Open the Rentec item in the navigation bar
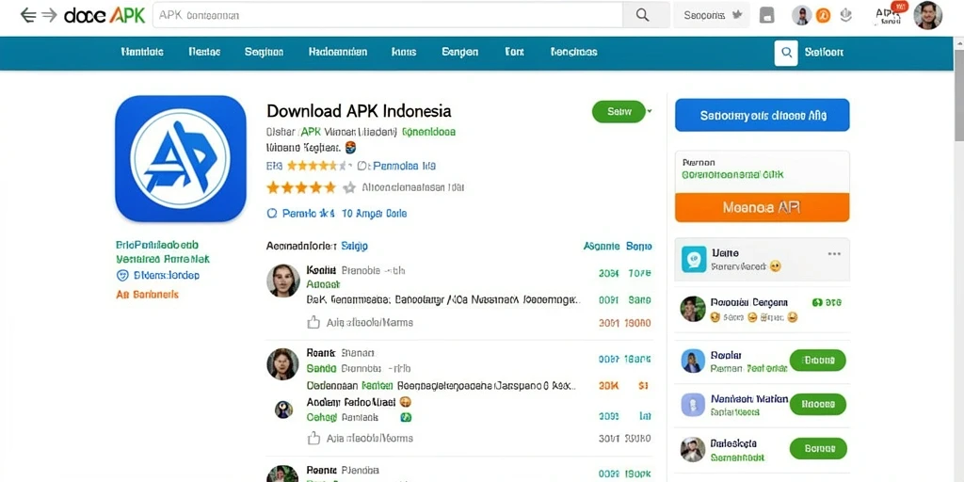Viewport: 964px width, 482px height. pyautogui.click(x=204, y=53)
